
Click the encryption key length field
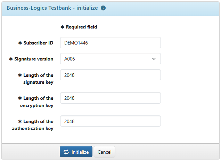110,98
